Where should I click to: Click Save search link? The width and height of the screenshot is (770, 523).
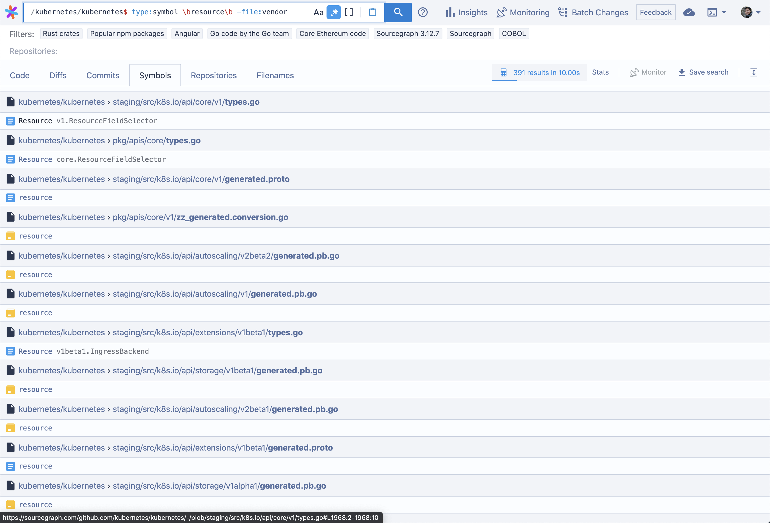(x=703, y=72)
